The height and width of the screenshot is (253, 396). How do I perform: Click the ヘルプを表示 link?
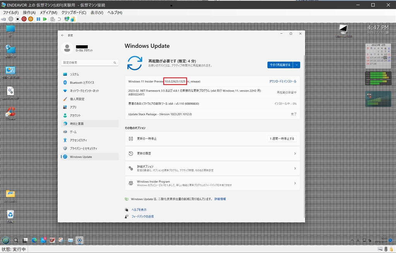[139, 210]
